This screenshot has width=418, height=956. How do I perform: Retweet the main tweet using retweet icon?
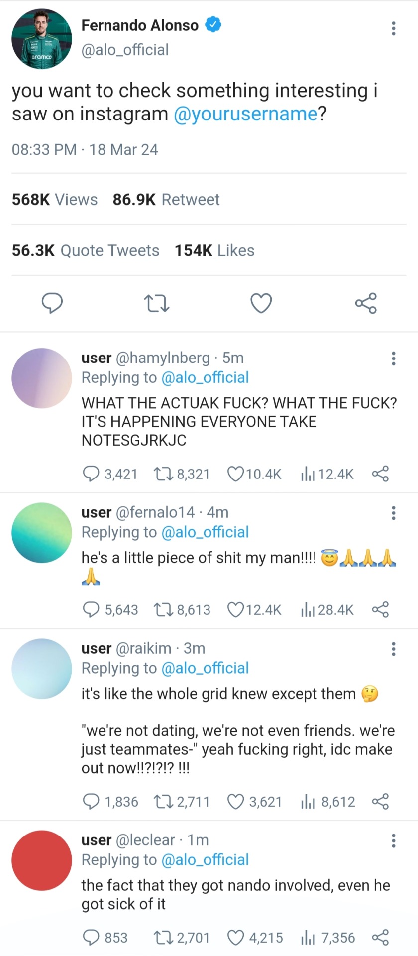[x=156, y=303]
